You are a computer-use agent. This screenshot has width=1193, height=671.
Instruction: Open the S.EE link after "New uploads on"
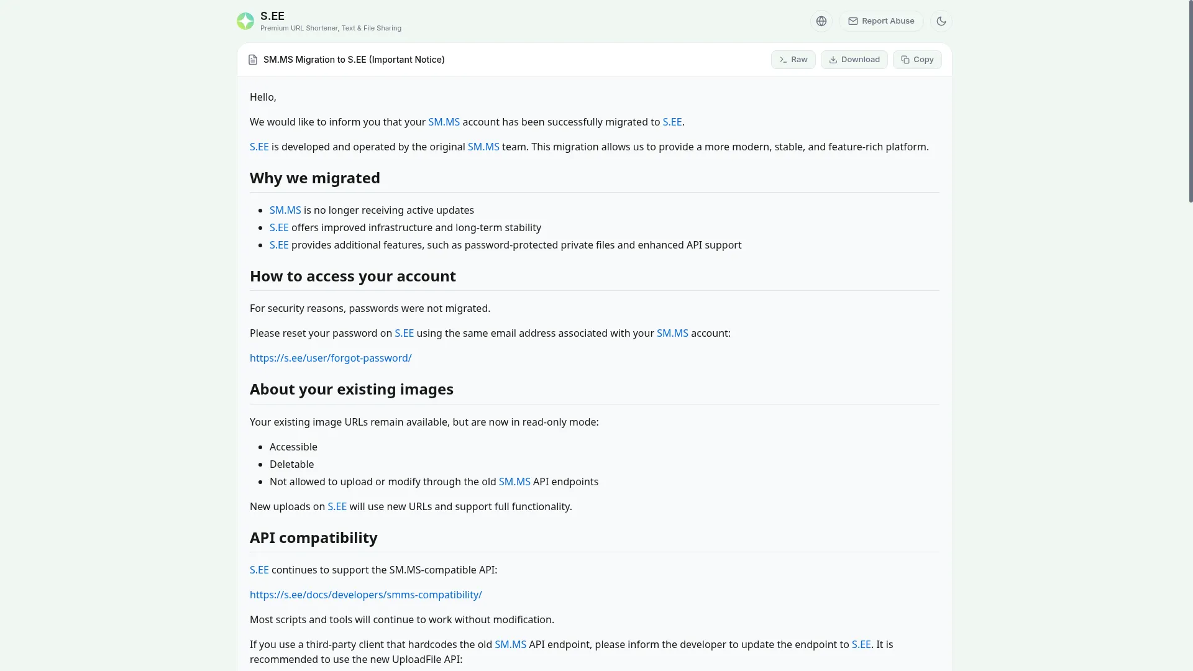[337, 507]
